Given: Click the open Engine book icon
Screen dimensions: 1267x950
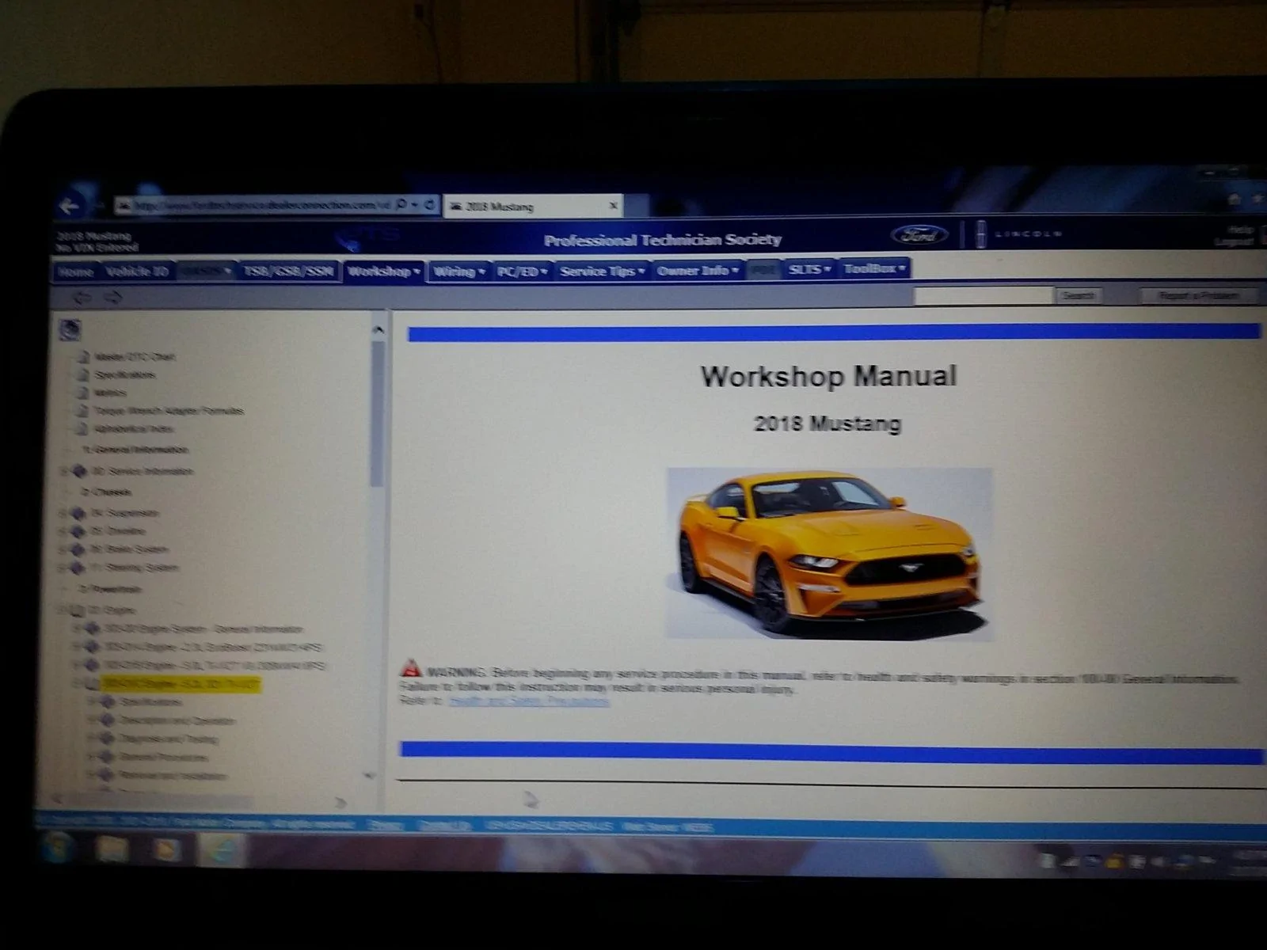Looking at the screenshot, I should pyautogui.click(x=77, y=610).
